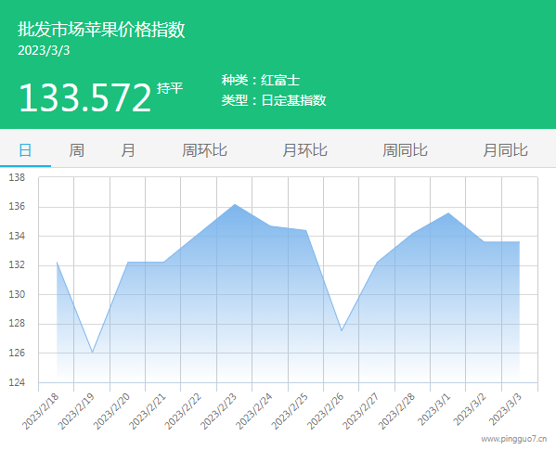
Task: Click the 2023/2/18 x-axis date label
Action: (41, 412)
